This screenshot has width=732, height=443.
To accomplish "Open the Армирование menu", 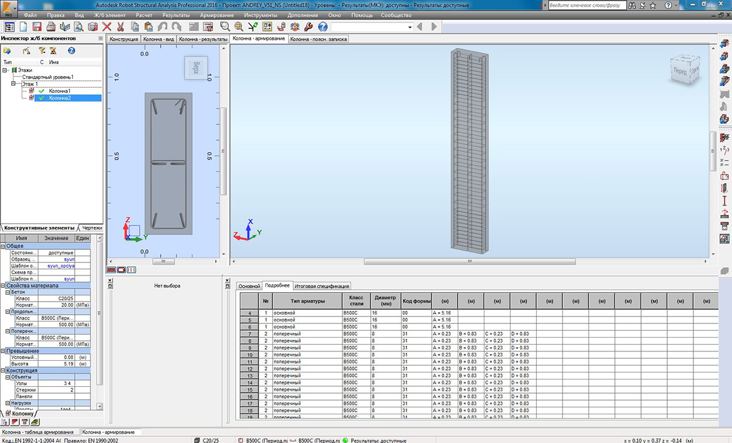I will click(216, 15).
